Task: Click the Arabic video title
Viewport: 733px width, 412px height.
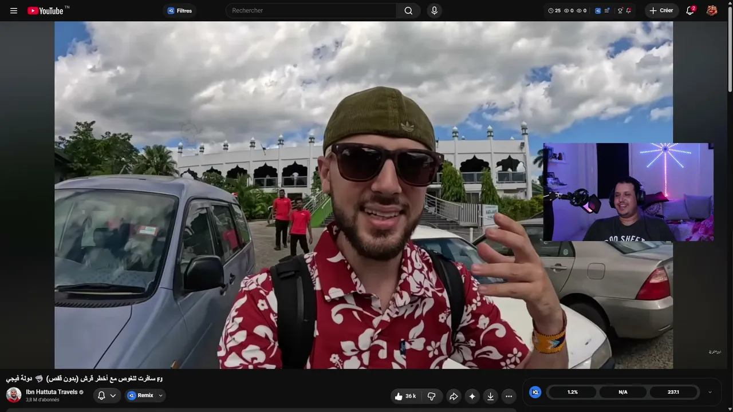Action: [x=84, y=378]
